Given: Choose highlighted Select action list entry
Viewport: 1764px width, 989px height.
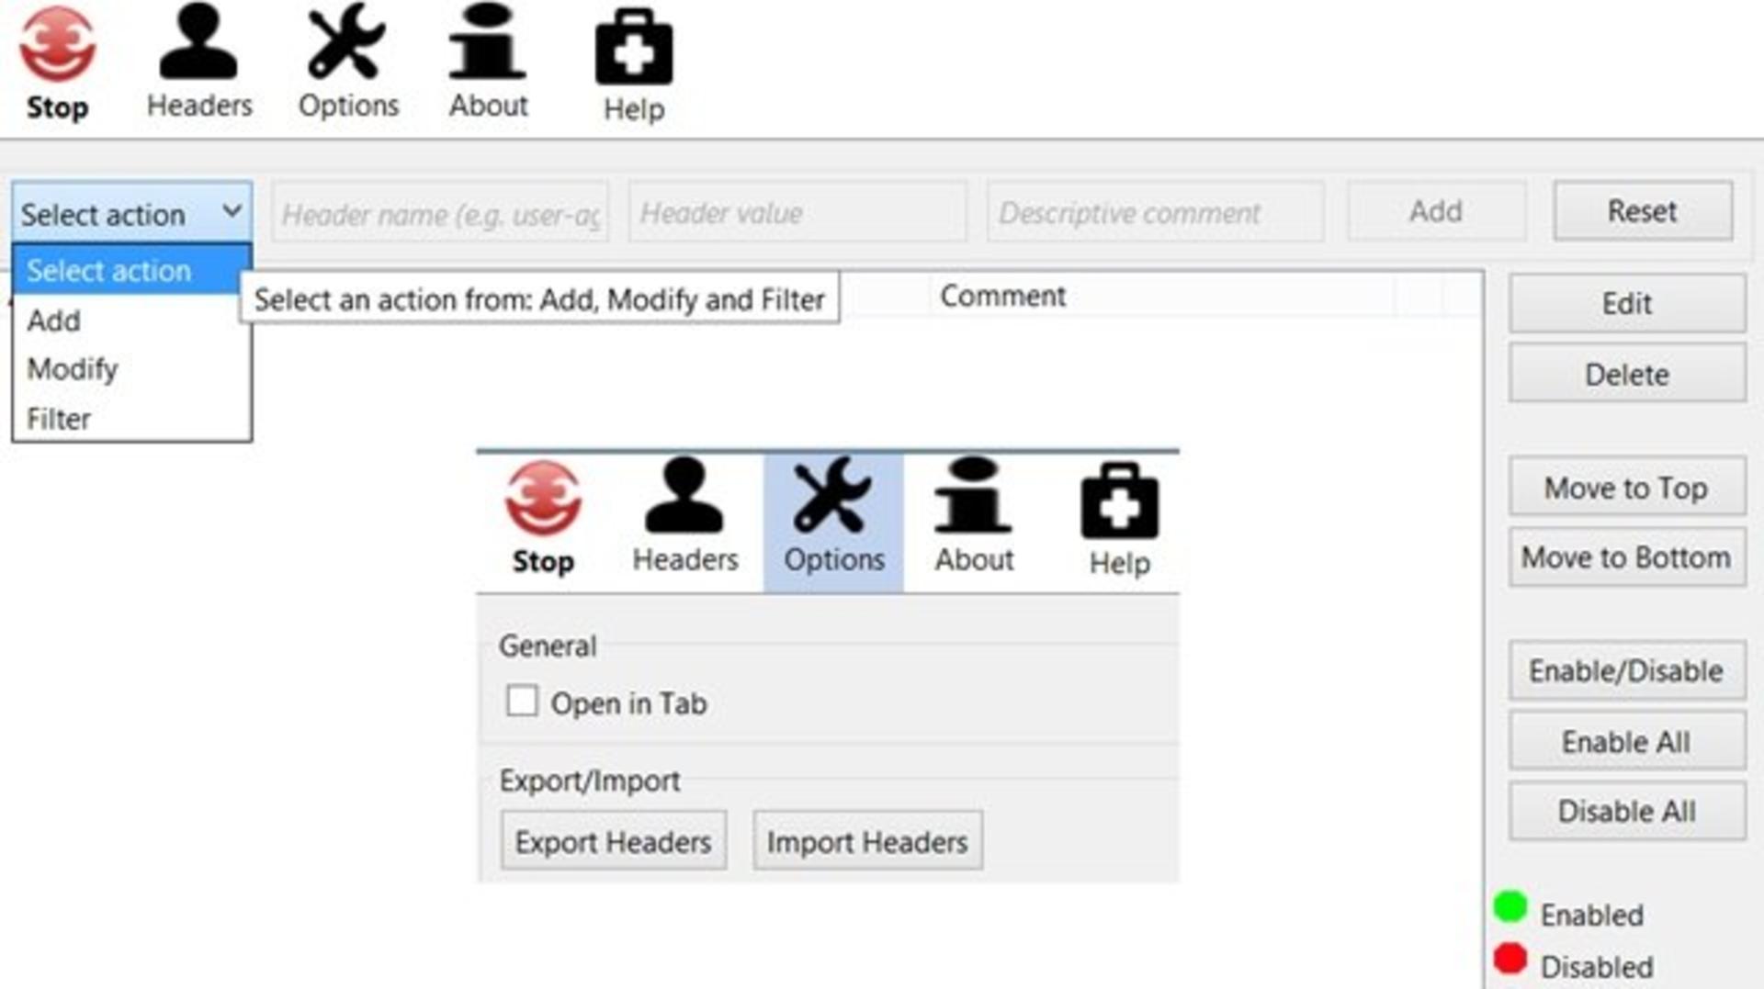Looking at the screenshot, I should [131, 270].
